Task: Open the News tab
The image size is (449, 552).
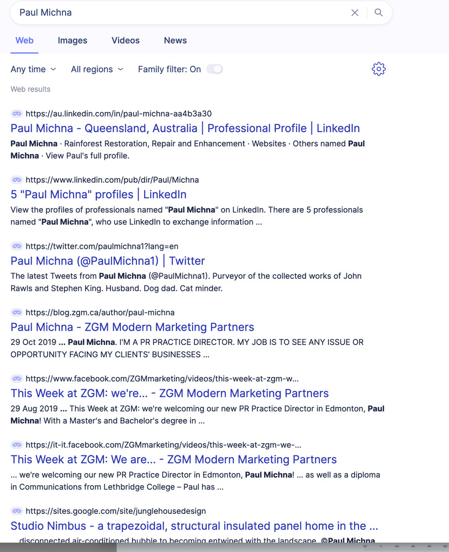Action: tap(175, 40)
